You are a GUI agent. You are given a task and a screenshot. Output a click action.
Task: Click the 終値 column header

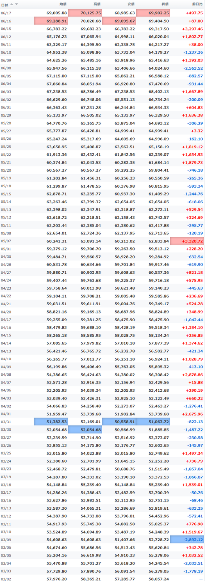pos(165,4)
